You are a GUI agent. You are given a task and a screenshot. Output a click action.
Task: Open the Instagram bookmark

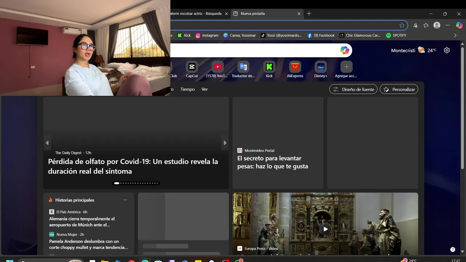click(207, 35)
